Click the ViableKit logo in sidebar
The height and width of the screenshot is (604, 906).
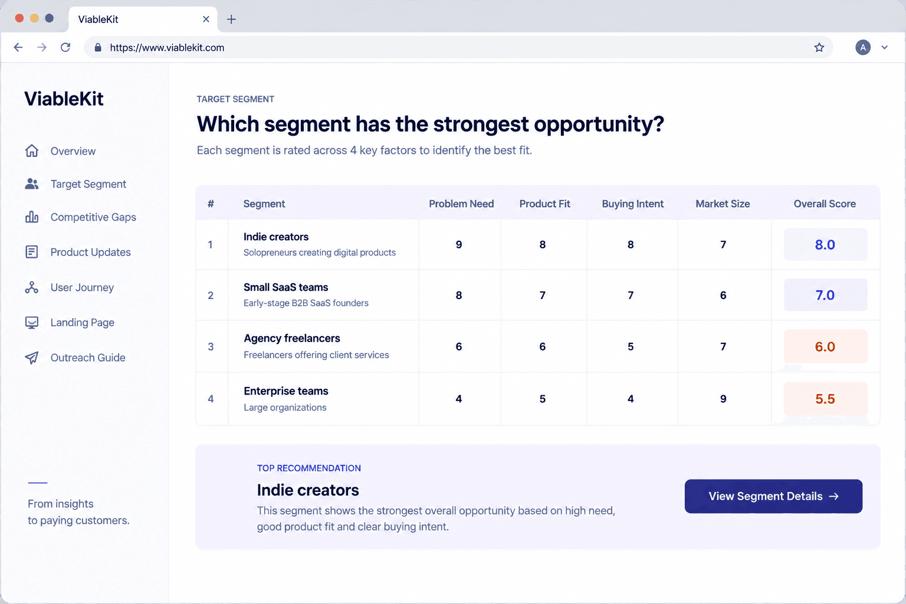point(64,99)
